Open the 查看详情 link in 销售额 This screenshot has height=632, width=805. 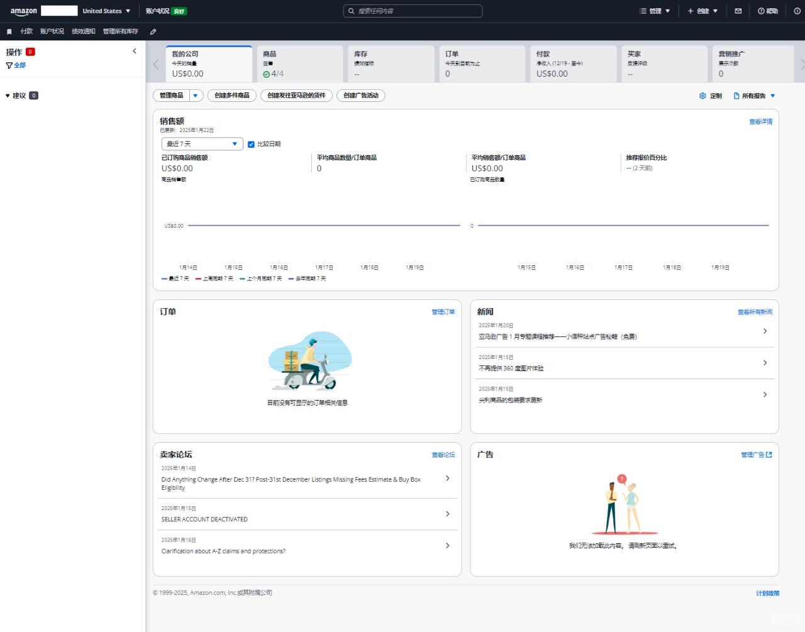(761, 121)
